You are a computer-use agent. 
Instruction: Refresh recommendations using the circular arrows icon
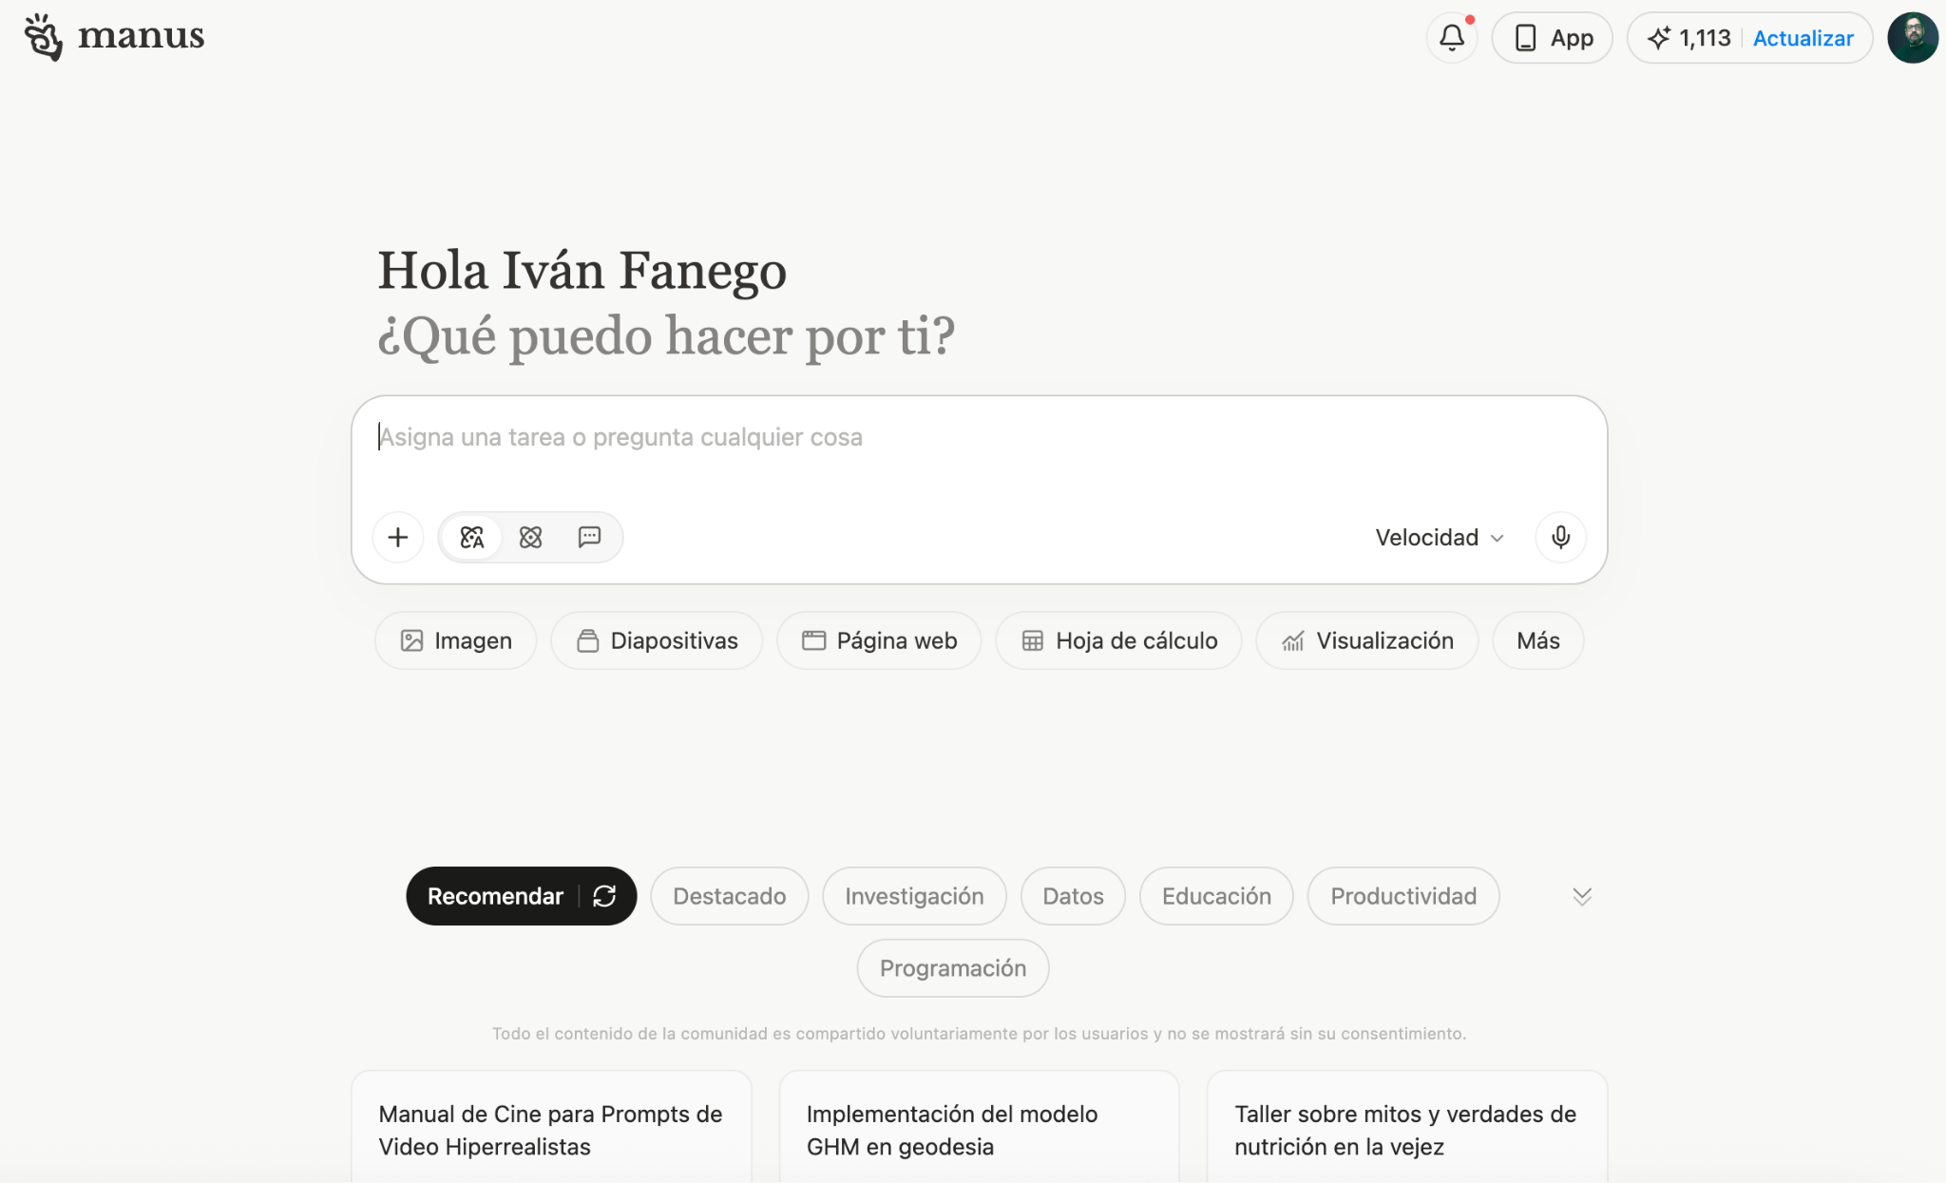point(605,895)
